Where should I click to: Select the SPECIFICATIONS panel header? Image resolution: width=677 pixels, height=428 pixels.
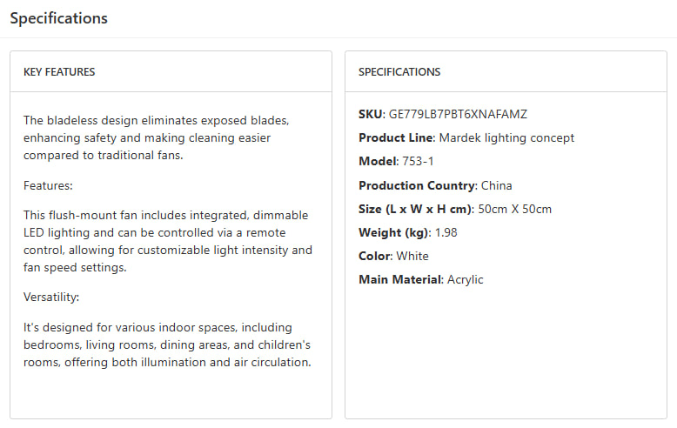tap(399, 72)
